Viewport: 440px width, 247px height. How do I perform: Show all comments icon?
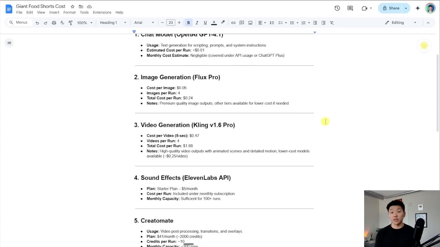[350, 8]
